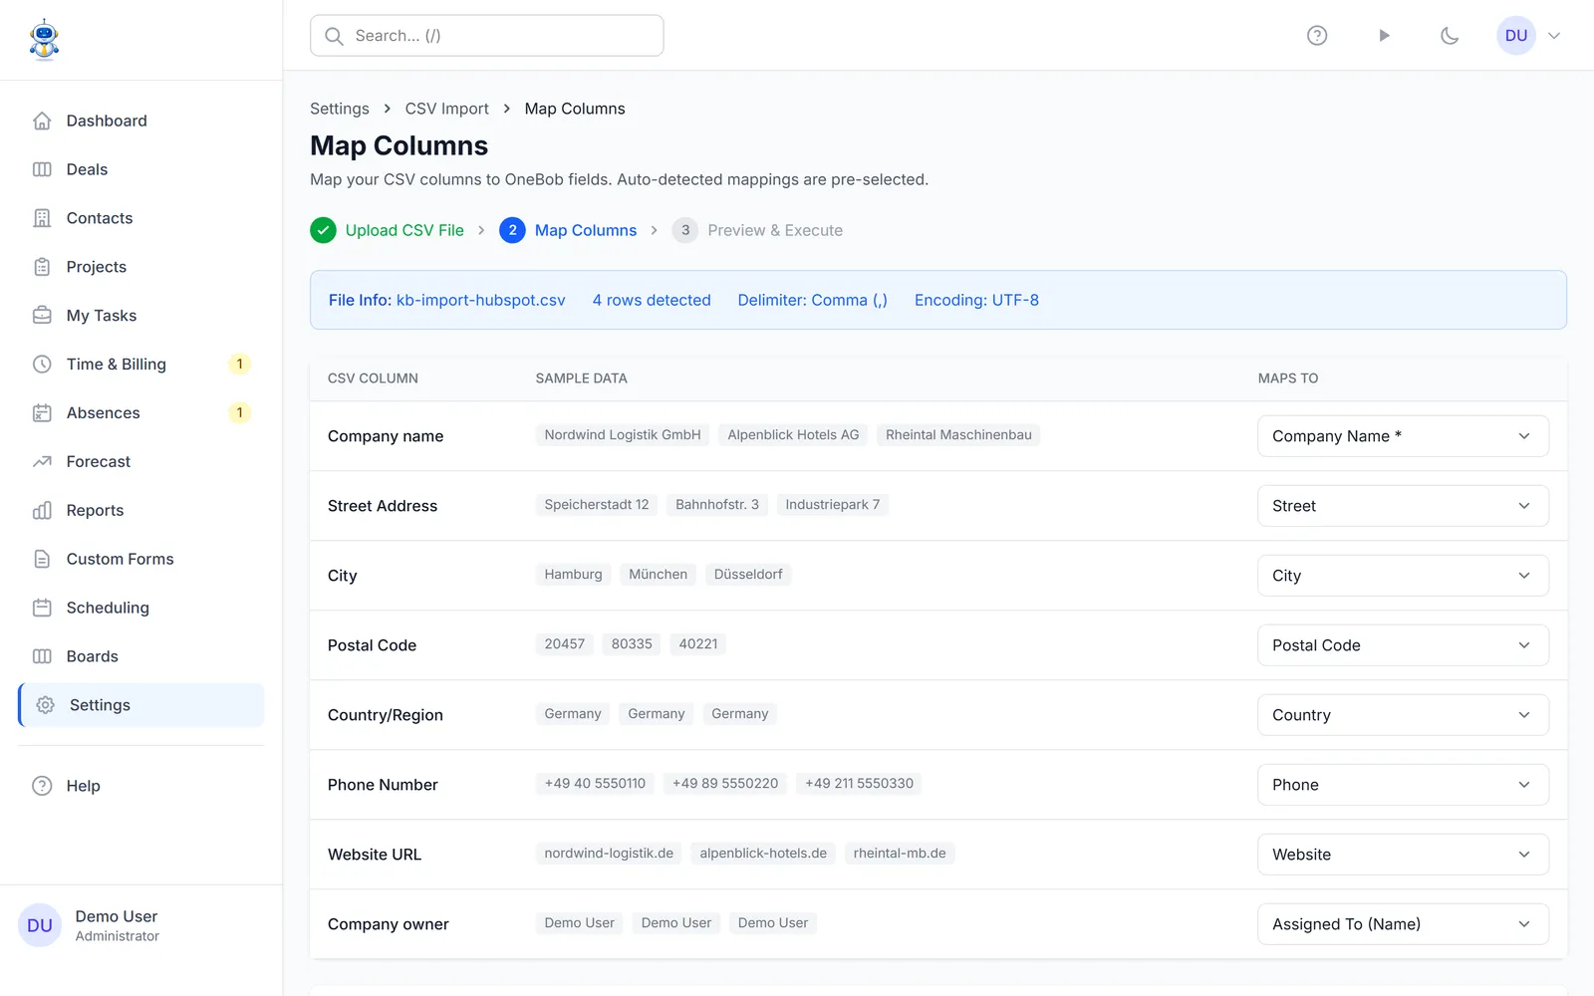Click the Demo User Administrator profile

point(140,925)
